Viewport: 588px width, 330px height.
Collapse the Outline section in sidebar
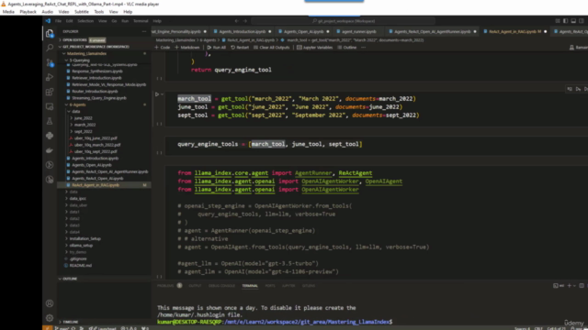[x=70, y=279]
